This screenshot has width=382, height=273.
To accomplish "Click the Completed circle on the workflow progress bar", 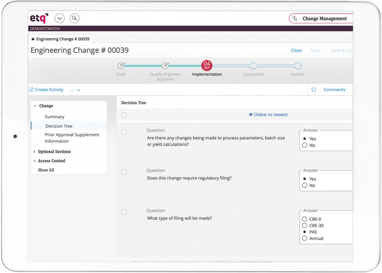I will click(253, 65).
